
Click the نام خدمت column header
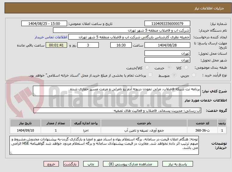coord(144,123)
